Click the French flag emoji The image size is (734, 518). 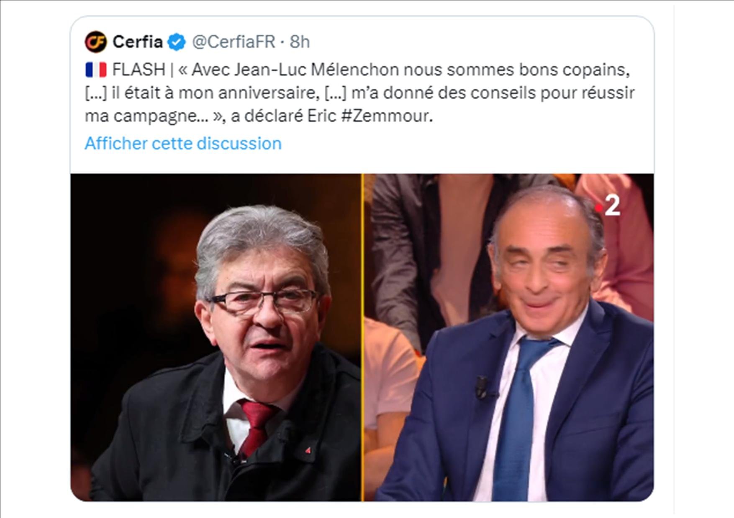coord(96,70)
